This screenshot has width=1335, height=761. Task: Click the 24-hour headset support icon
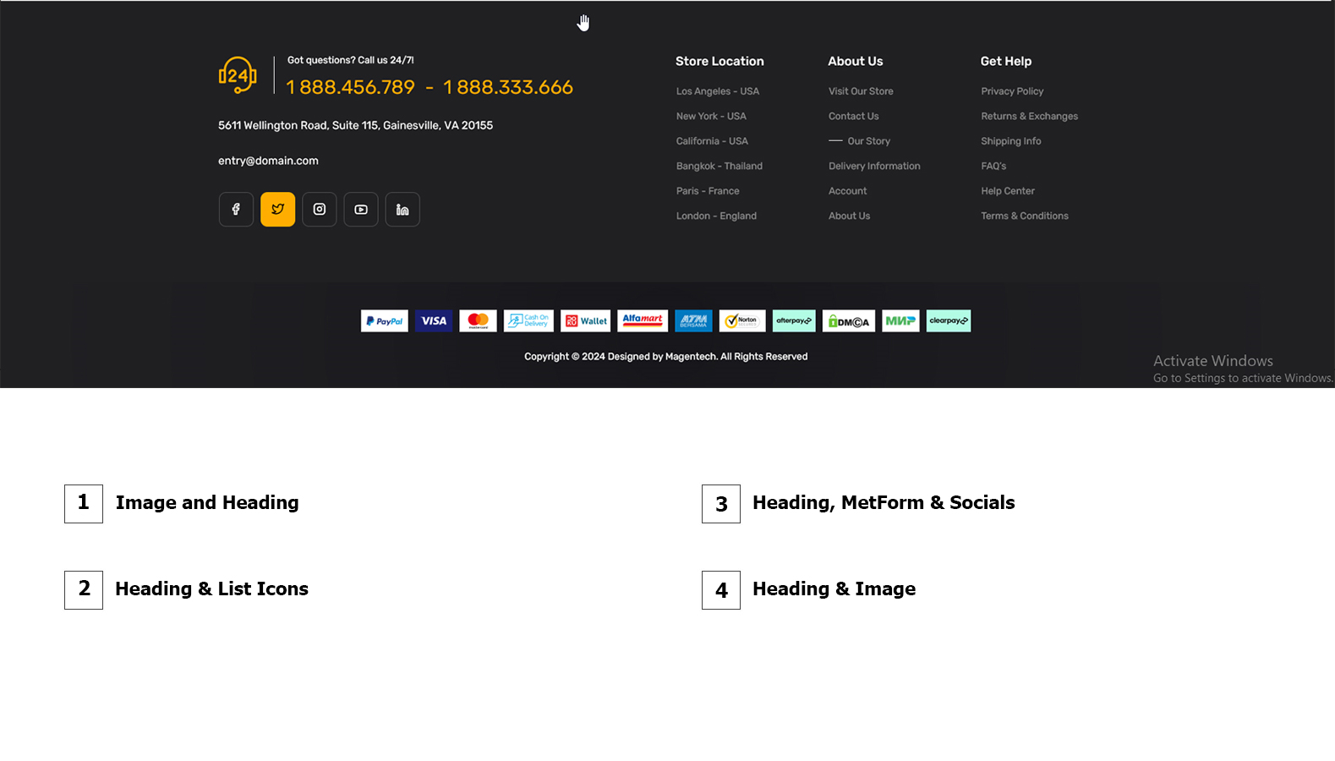[238, 75]
